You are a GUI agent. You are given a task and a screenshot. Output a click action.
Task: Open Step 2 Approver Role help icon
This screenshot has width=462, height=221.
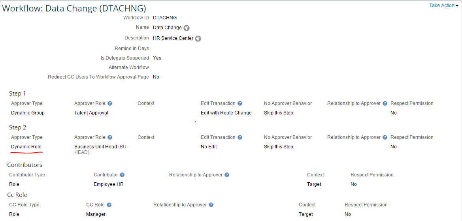coord(110,137)
